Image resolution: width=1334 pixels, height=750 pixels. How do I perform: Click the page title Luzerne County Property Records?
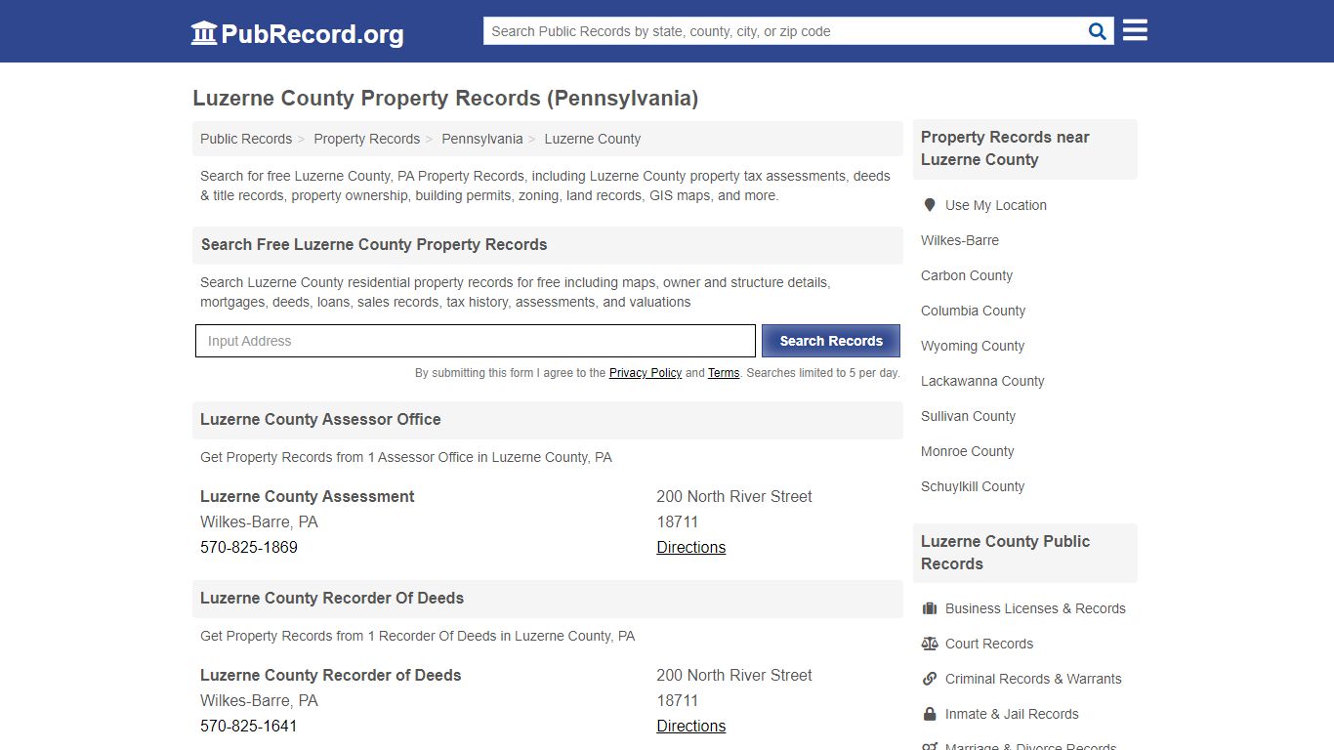pos(445,98)
